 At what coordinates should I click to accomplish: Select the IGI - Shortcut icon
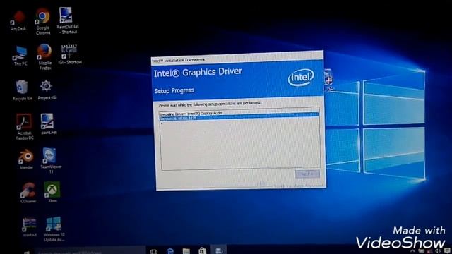click(69, 54)
